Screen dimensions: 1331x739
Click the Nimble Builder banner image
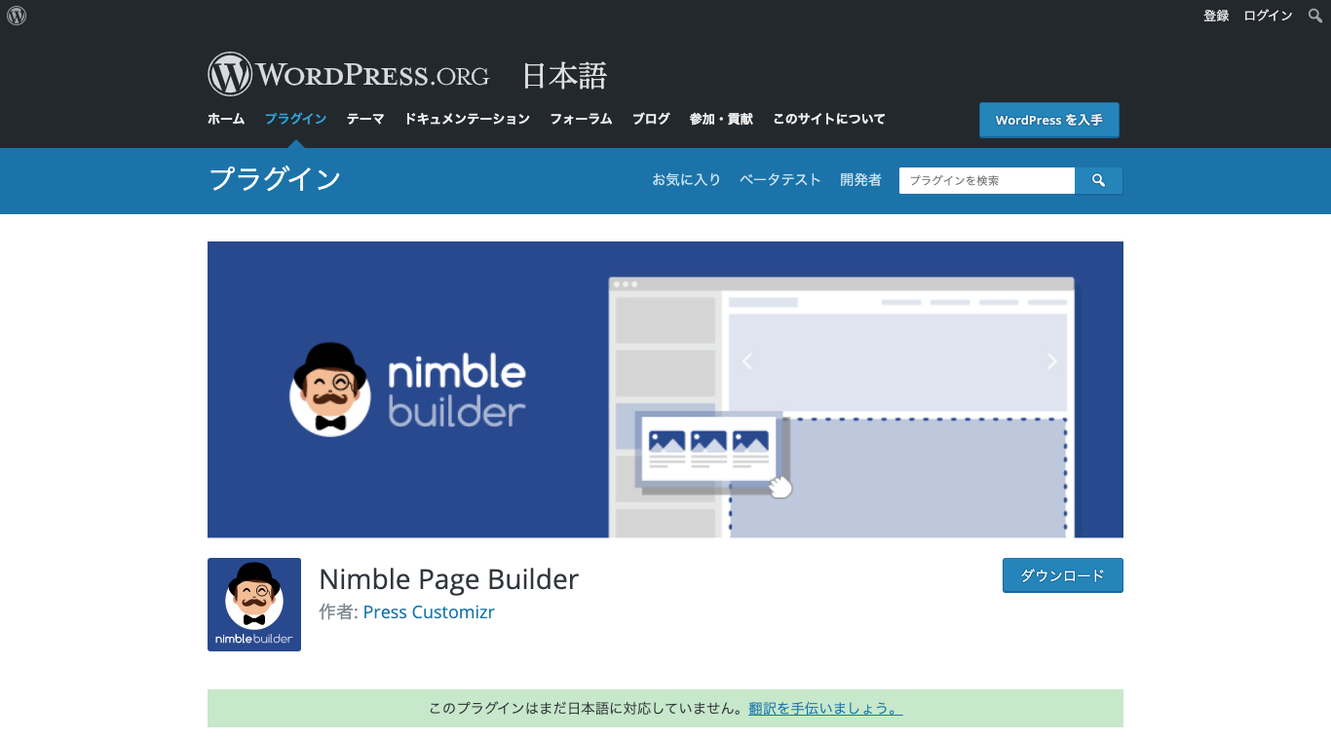click(x=665, y=389)
